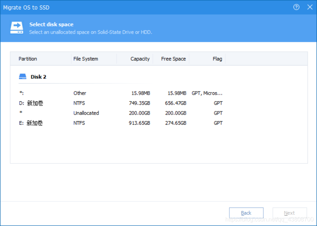
Task: Click the Flag column header
Action: coord(217,59)
